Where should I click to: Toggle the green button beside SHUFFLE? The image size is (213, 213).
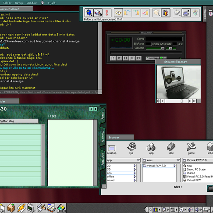coord(163,58)
